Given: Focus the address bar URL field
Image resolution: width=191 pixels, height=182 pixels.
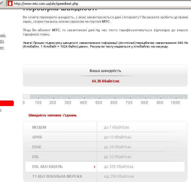Looking at the screenshot, I should click(92, 3).
